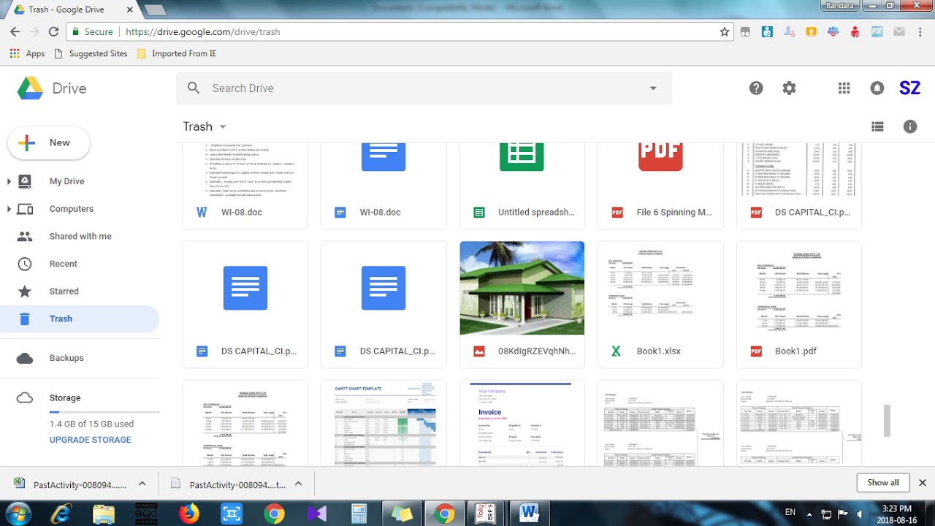This screenshot has height=526, width=935.
Task: Switch to list view layout
Action: point(877,126)
